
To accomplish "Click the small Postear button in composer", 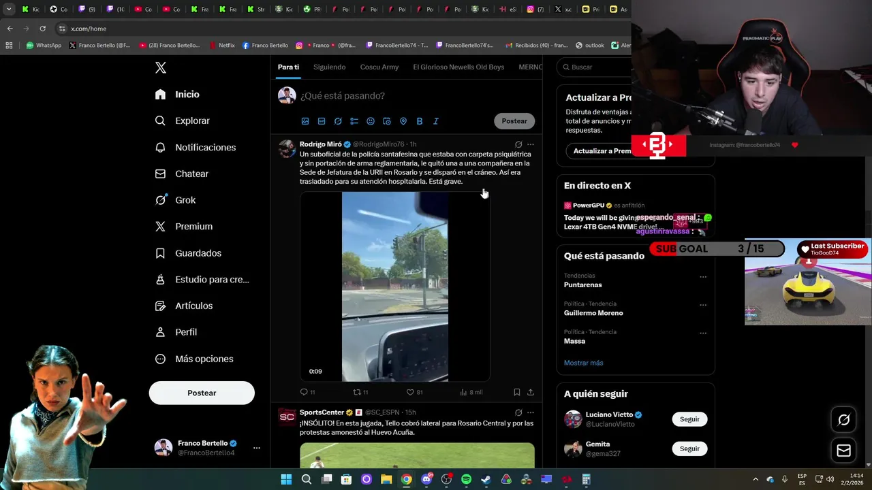I will (x=514, y=121).
